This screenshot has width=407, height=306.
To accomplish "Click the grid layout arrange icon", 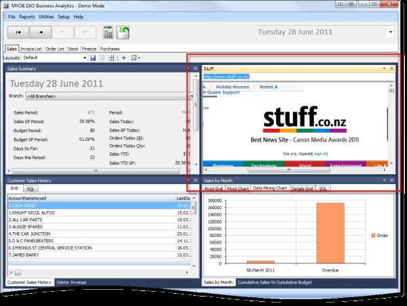I will [x=111, y=58].
